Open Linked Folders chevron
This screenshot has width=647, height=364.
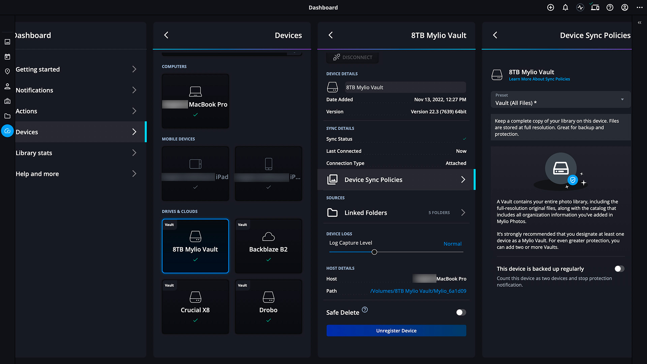[x=463, y=212]
